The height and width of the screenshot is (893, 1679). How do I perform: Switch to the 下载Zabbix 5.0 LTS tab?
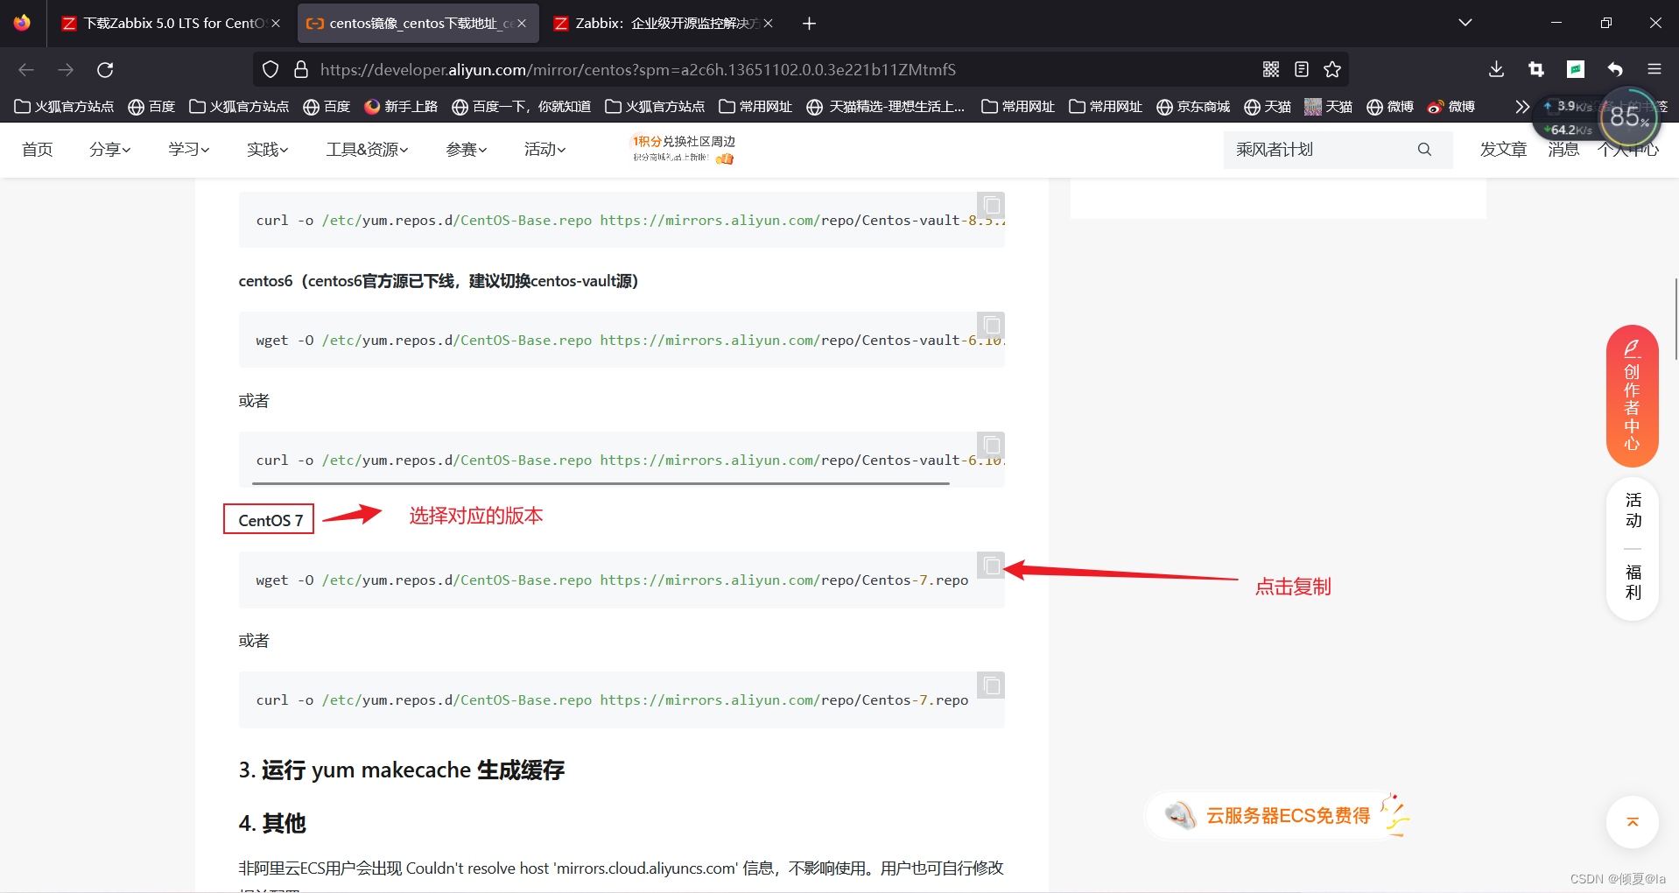pos(172,24)
